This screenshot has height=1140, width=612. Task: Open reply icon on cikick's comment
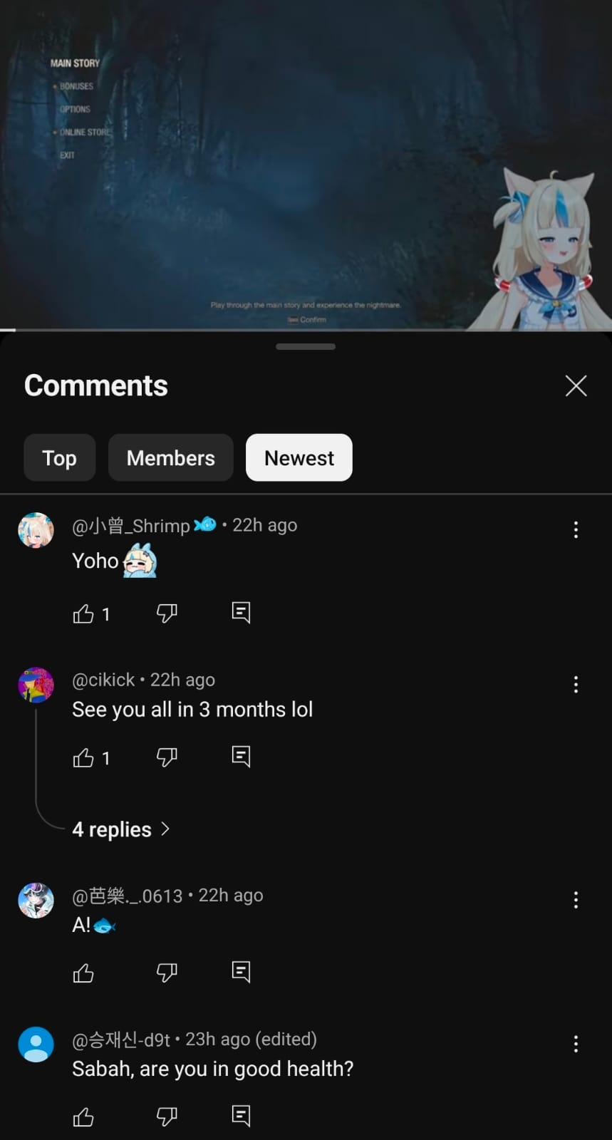pyautogui.click(x=241, y=757)
